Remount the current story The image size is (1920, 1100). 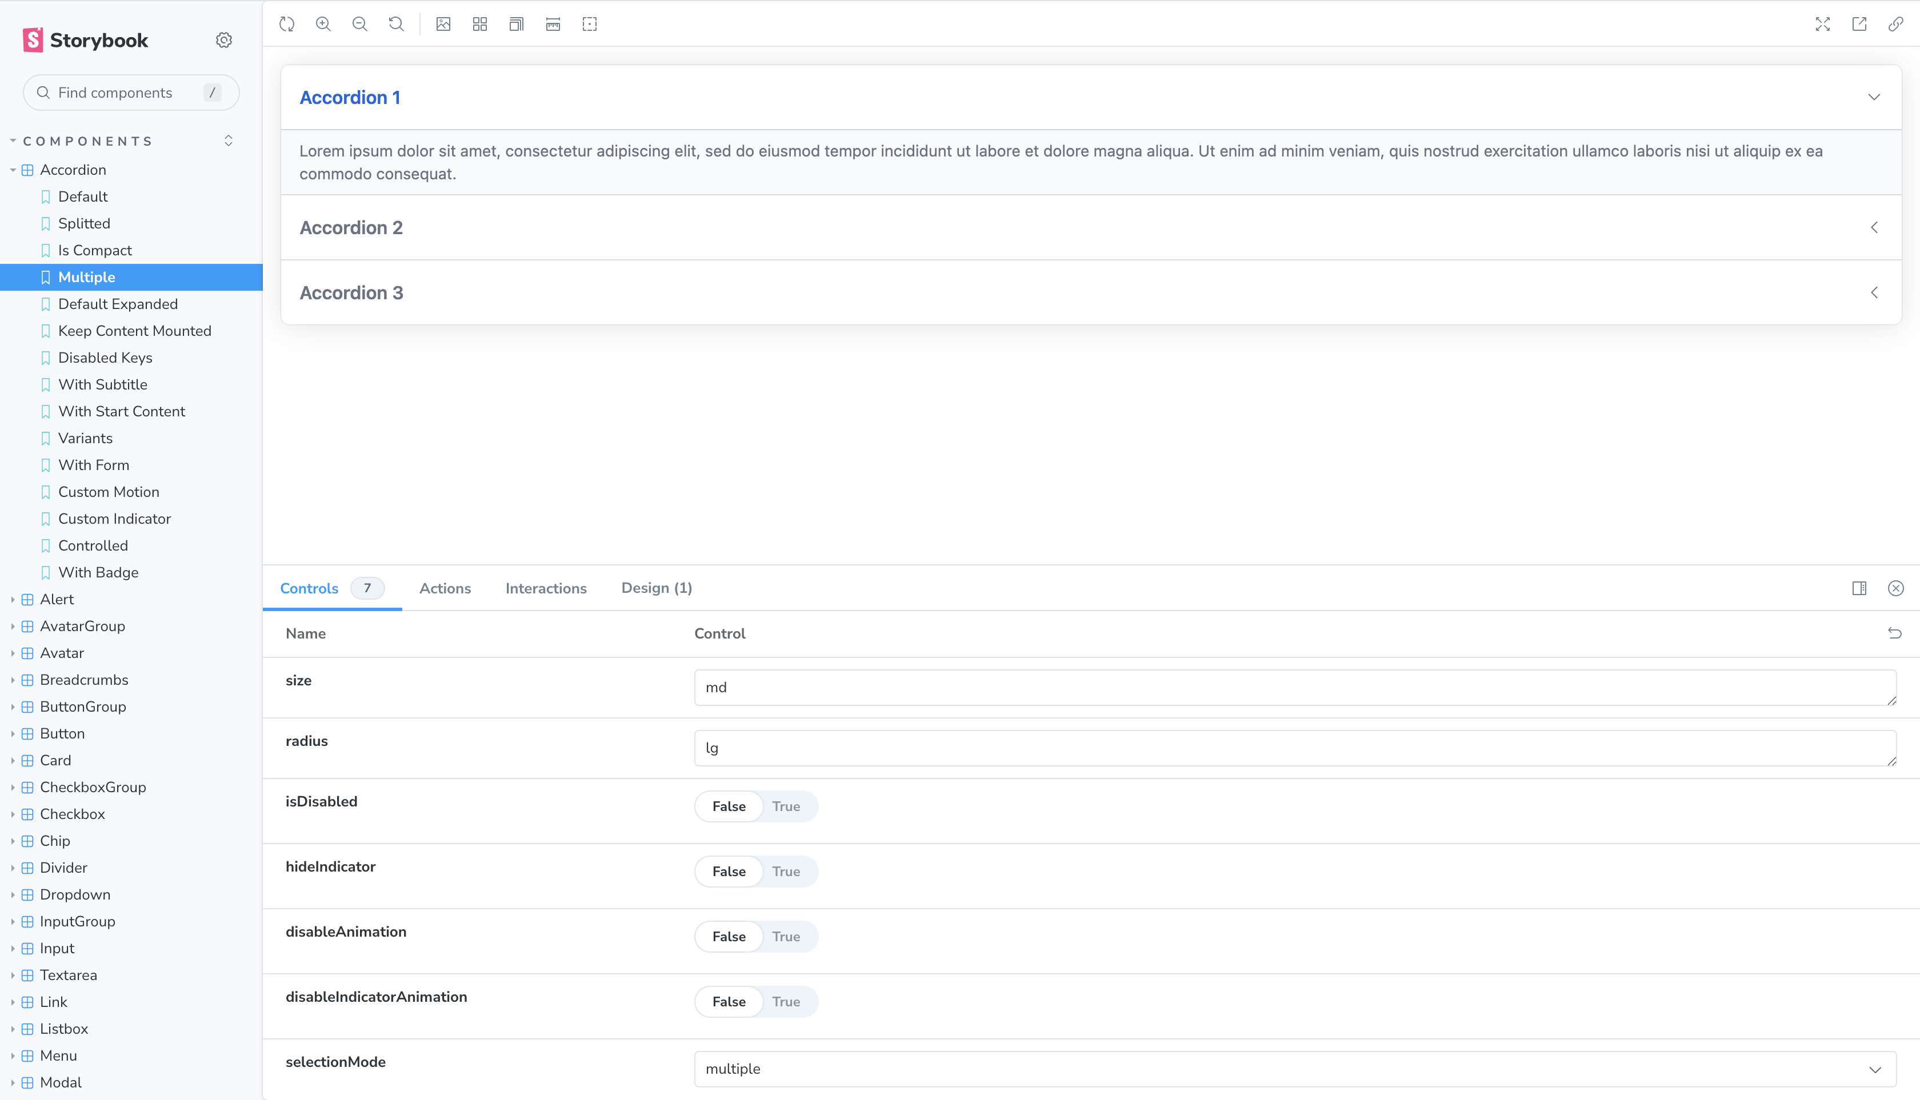pyautogui.click(x=286, y=23)
